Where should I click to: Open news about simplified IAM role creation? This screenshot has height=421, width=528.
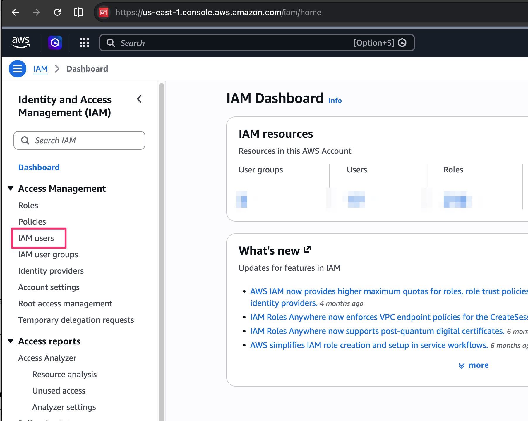point(369,345)
